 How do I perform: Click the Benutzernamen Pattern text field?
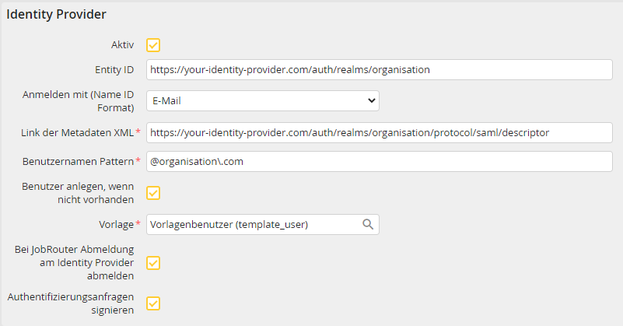click(x=379, y=161)
